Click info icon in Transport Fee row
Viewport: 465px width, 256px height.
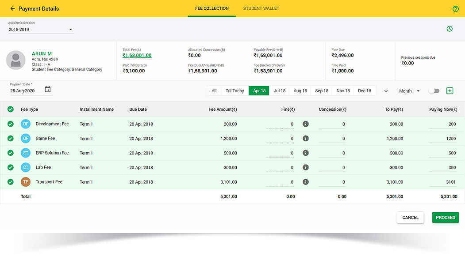coord(305,182)
